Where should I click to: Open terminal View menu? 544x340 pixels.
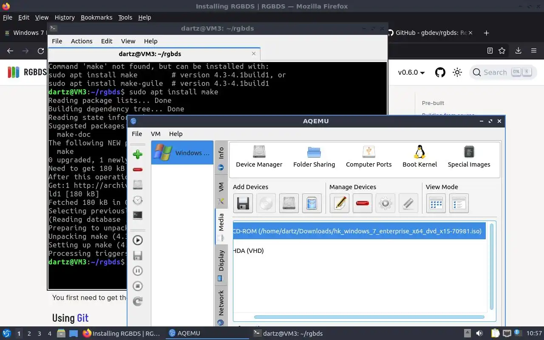[x=128, y=41]
